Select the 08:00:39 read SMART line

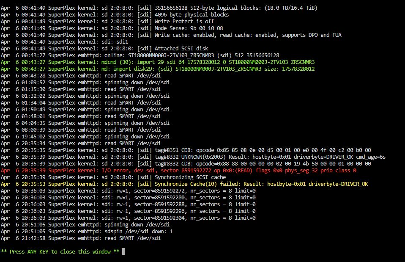click(81, 130)
